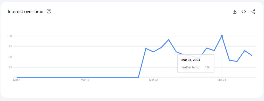Click the Mar 31, 2024 tooltip date

(x=191, y=60)
